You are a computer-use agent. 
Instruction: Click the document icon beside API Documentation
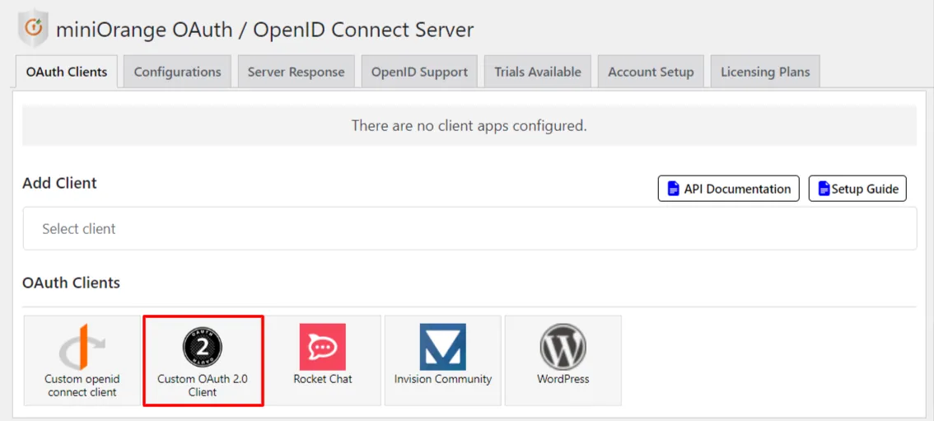click(673, 189)
